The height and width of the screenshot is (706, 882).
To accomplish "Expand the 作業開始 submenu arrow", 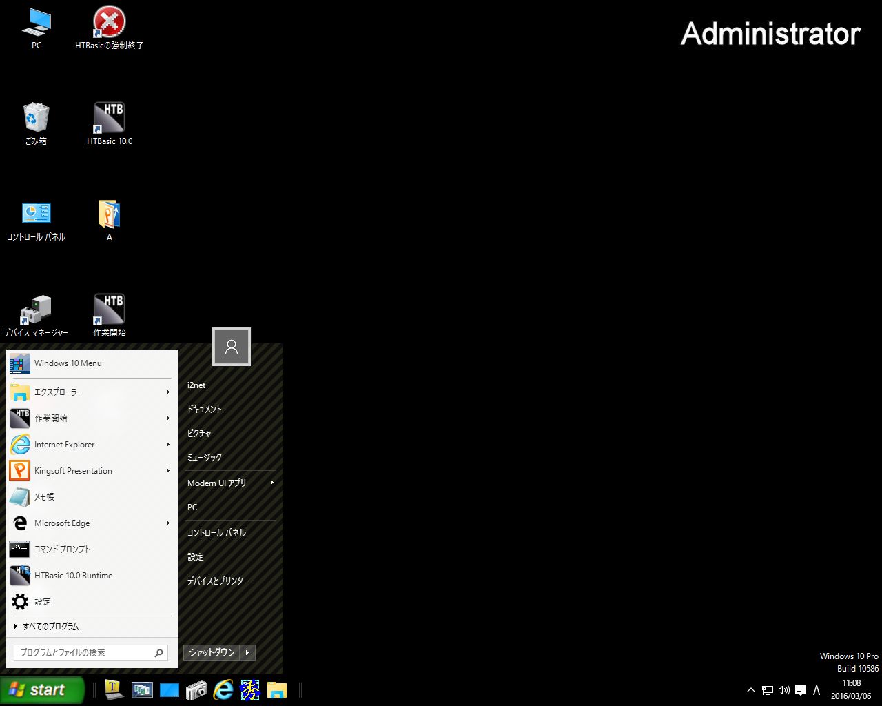I will tap(167, 418).
